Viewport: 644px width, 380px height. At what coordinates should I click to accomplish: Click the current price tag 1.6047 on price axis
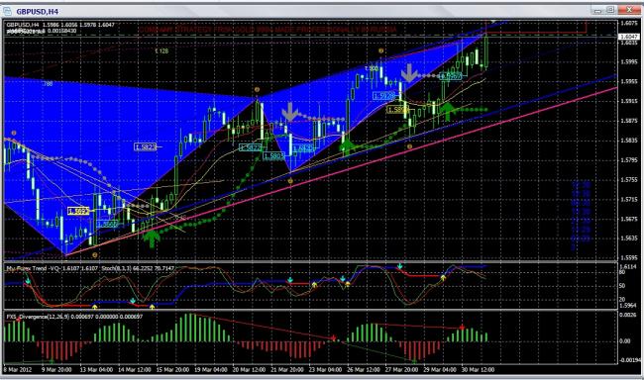pos(628,37)
